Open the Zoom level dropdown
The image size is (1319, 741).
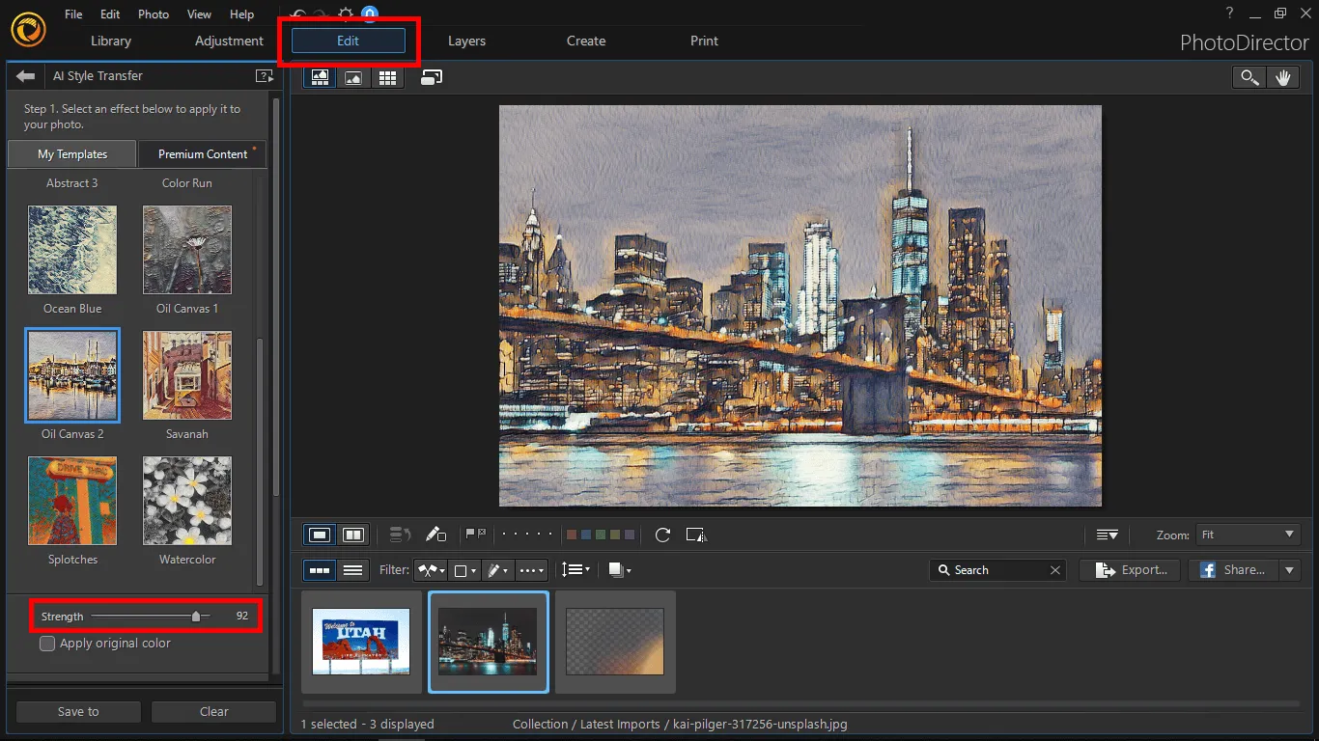pyautogui.click(x=1248, y=535)
